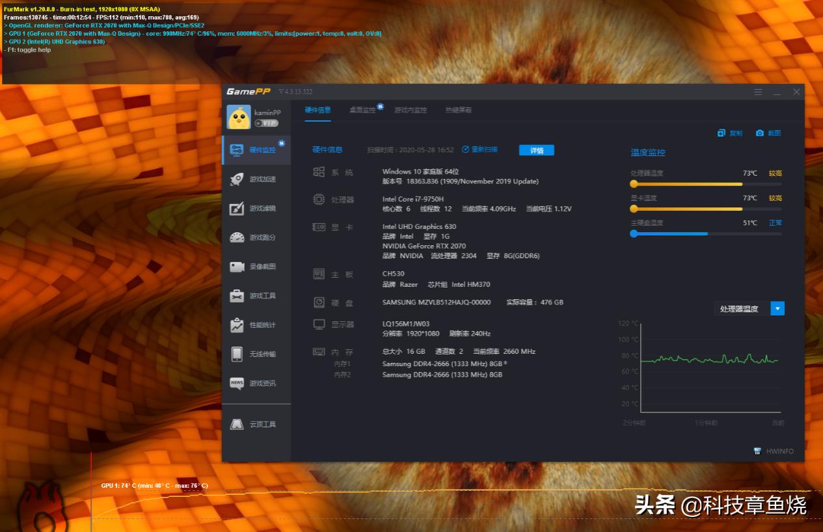Click the CH530 motherboard name
Image resolution: width=823 pixels, height=532 pixels.
pyautogui.click(x=394, y=274)
